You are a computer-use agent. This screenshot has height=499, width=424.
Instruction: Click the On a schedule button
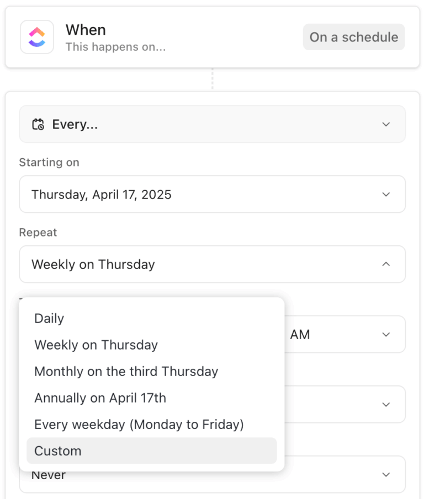[353, 37]
